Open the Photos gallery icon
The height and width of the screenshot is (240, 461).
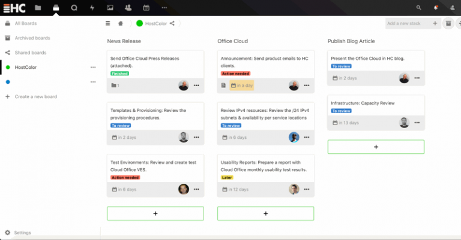coord(110,8)
